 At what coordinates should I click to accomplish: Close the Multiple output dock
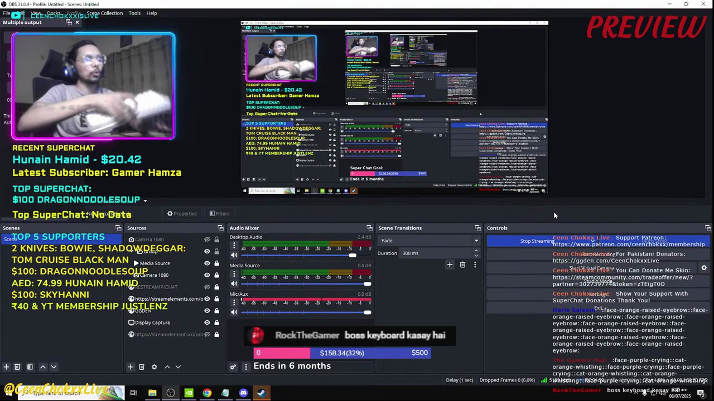pyautogui.click(x=77, y=22)
